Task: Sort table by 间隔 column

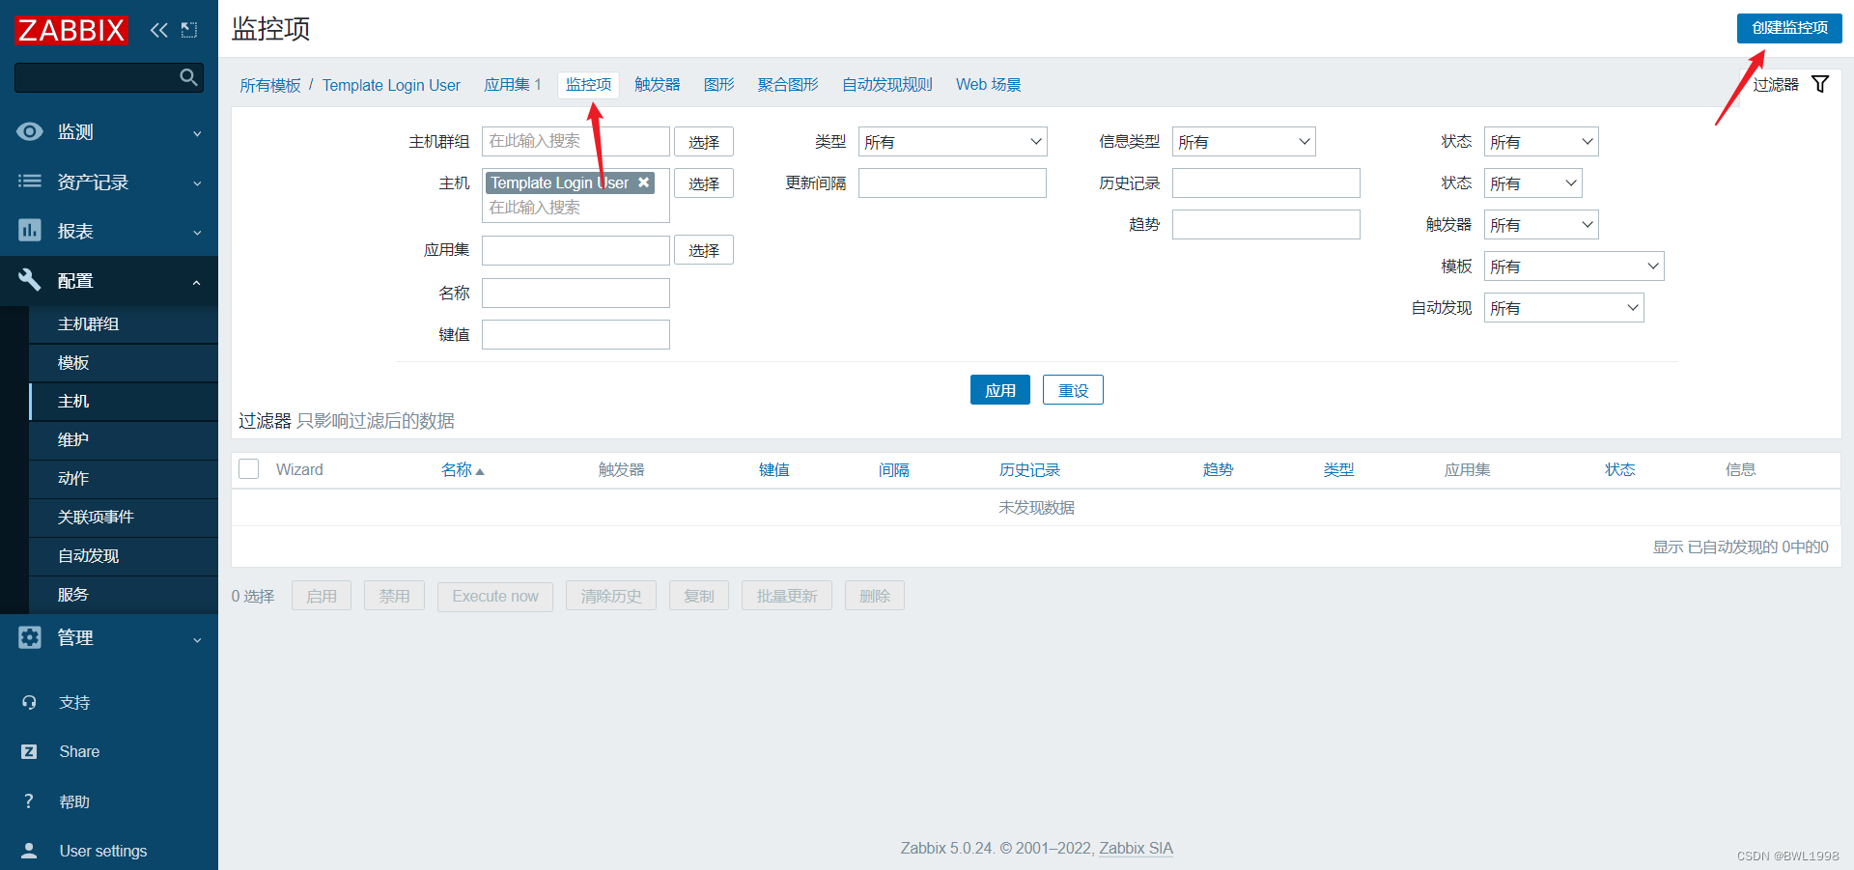Action: point(894,470)
